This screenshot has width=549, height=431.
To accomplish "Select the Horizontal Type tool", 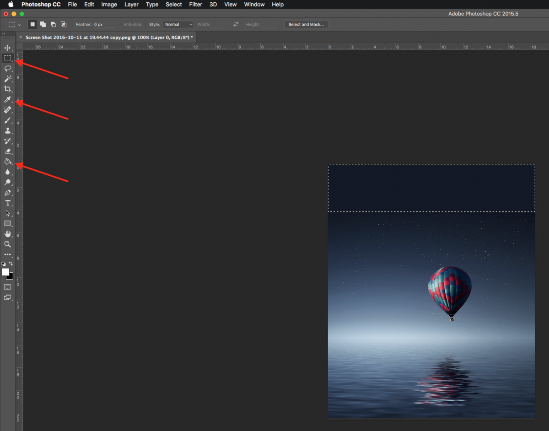I will pyautogui.click(x=7, y=203).
